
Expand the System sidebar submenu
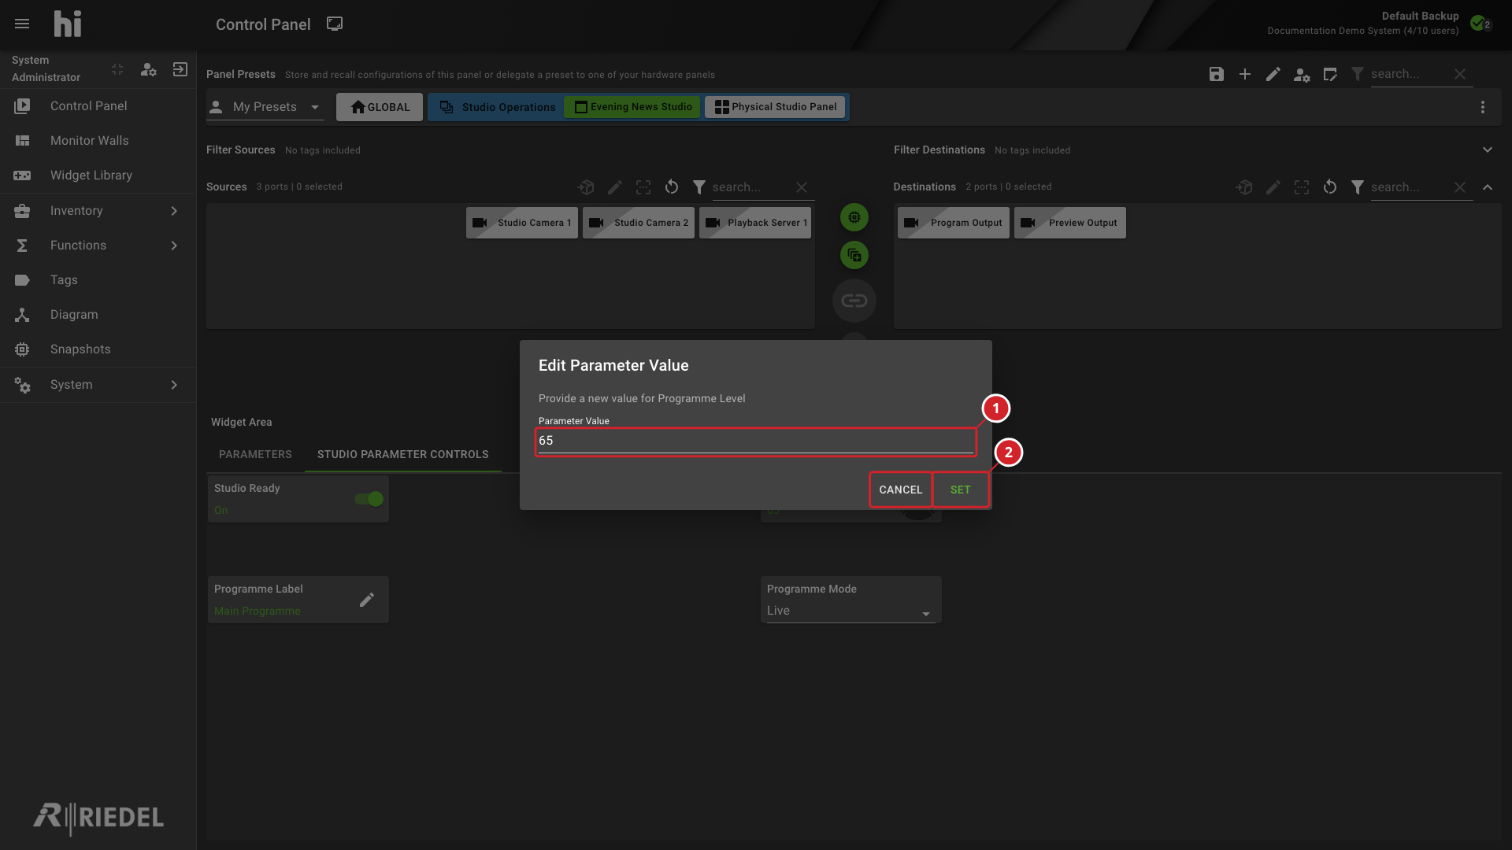pyautogui.click(x=174, y=385)
